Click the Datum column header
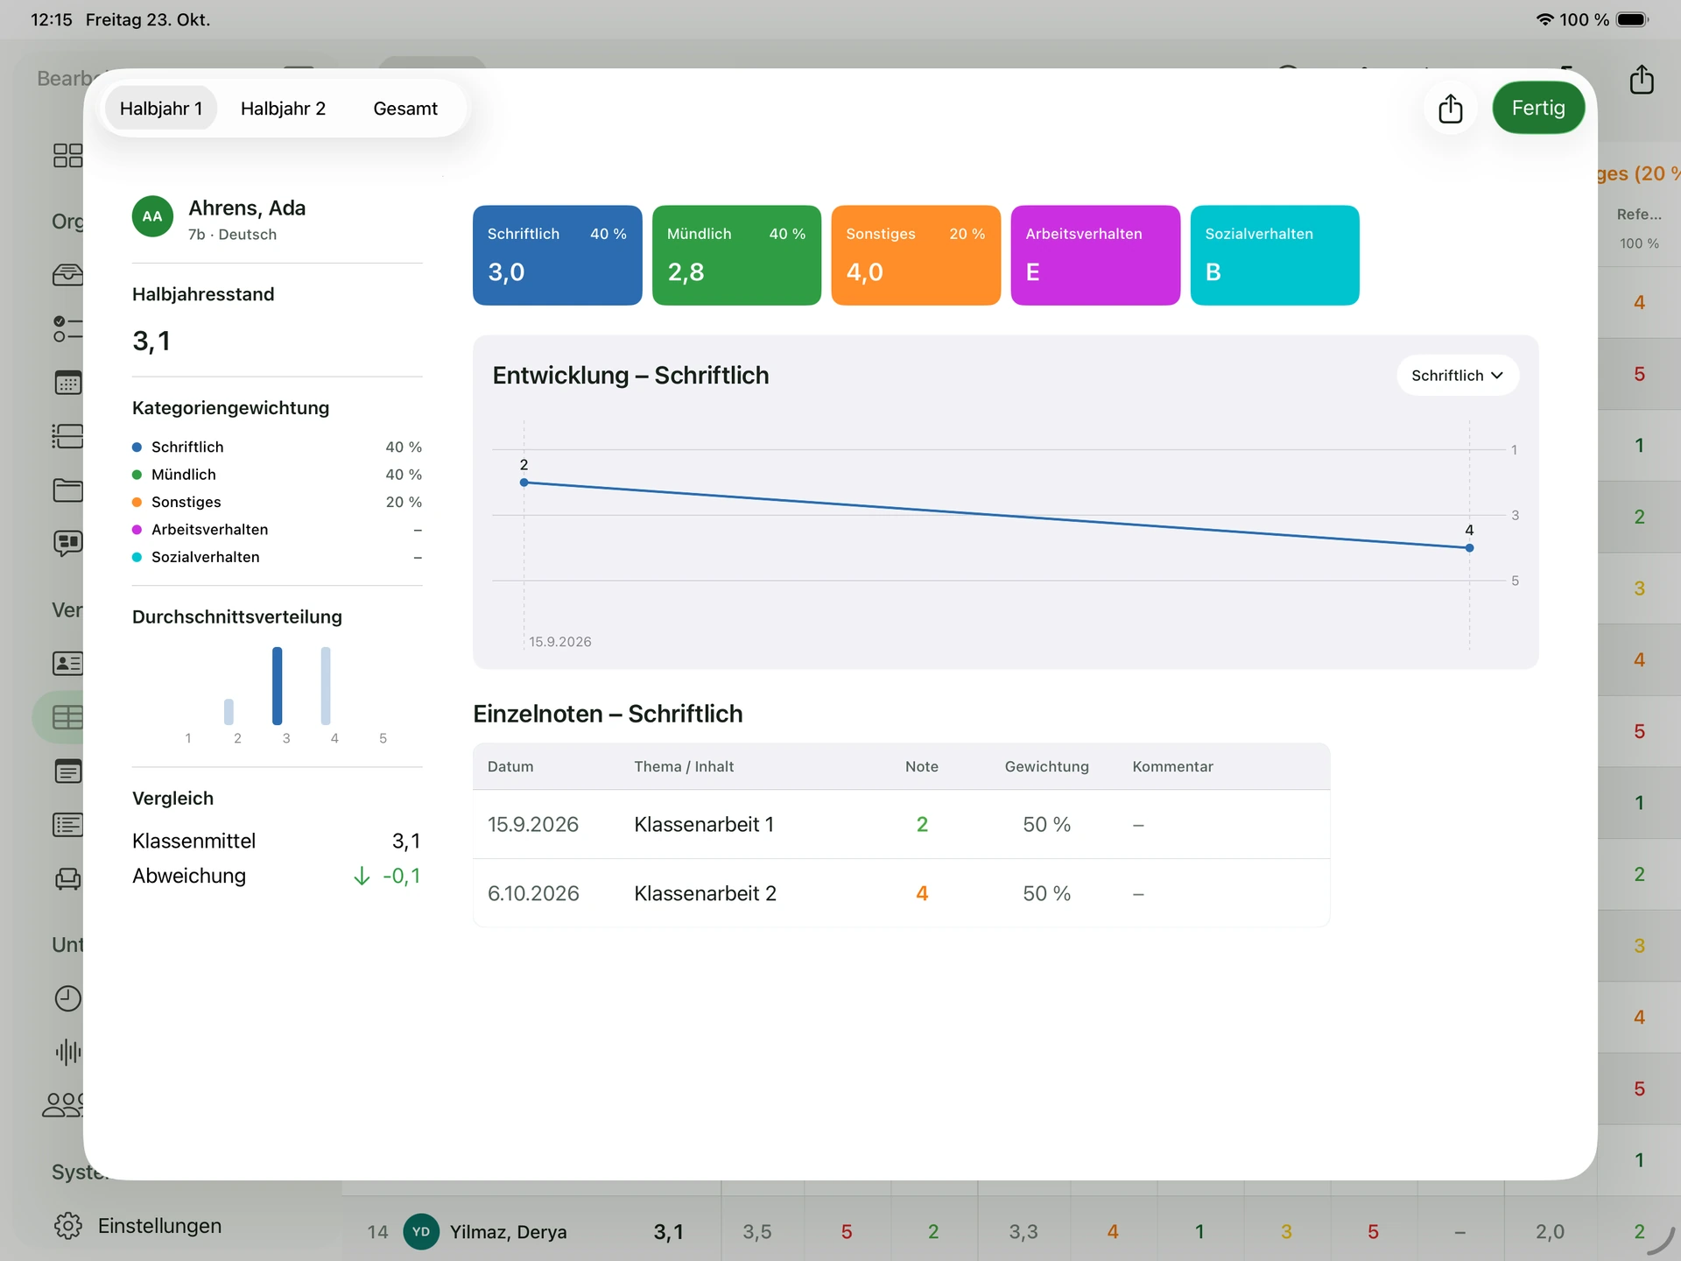This screenshot has width=1681, height=1261. click(510, 767)
